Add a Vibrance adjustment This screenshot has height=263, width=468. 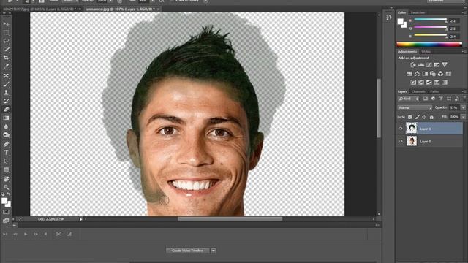445,65
